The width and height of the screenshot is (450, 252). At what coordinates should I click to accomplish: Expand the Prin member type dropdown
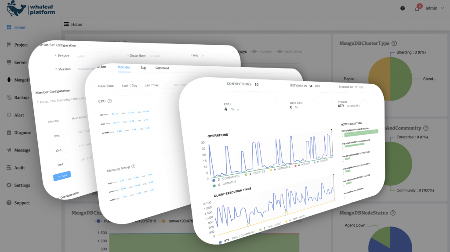coord(60,136)
